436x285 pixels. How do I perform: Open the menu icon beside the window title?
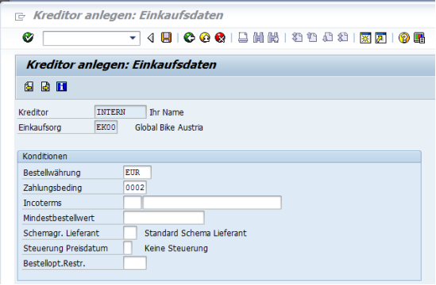click(x=20, y=17)
